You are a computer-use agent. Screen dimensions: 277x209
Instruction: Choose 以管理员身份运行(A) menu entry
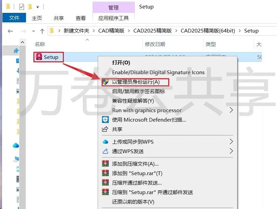(x=136, y=82)
